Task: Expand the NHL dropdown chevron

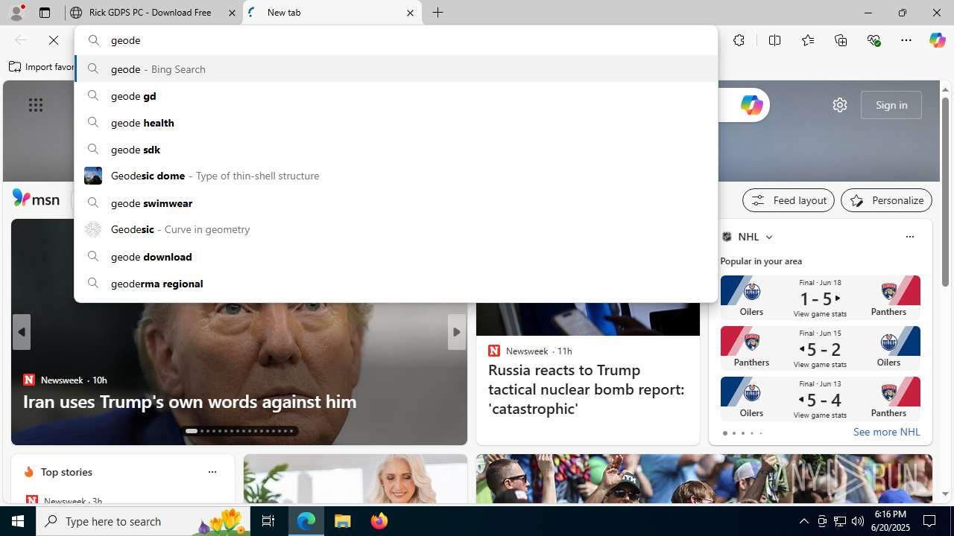Action: pos(768,237)
